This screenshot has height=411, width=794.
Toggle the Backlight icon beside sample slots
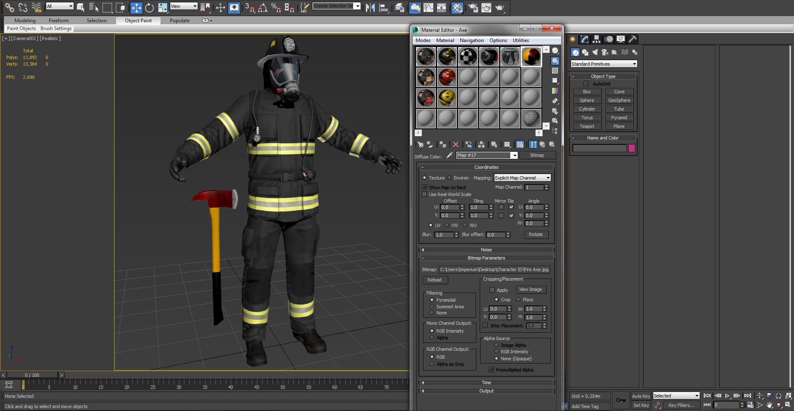coord(555,61)
